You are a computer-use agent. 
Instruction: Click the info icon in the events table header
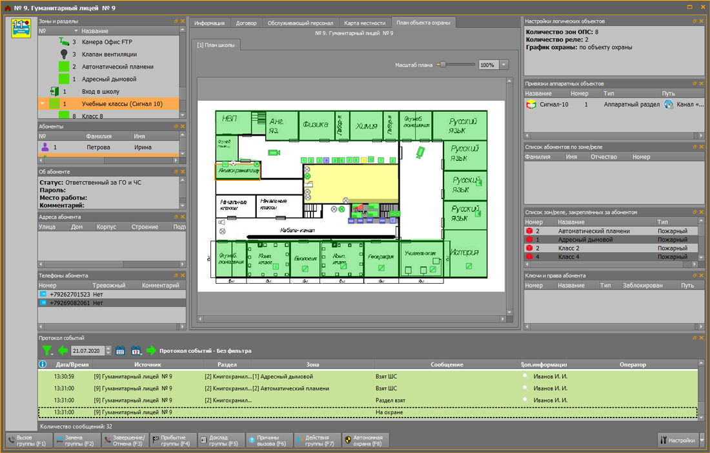(43, 364)
